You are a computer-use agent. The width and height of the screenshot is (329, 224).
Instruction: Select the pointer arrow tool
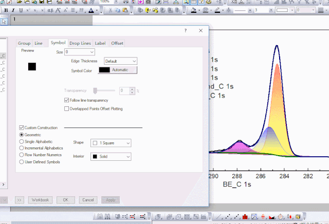(4, 21)
